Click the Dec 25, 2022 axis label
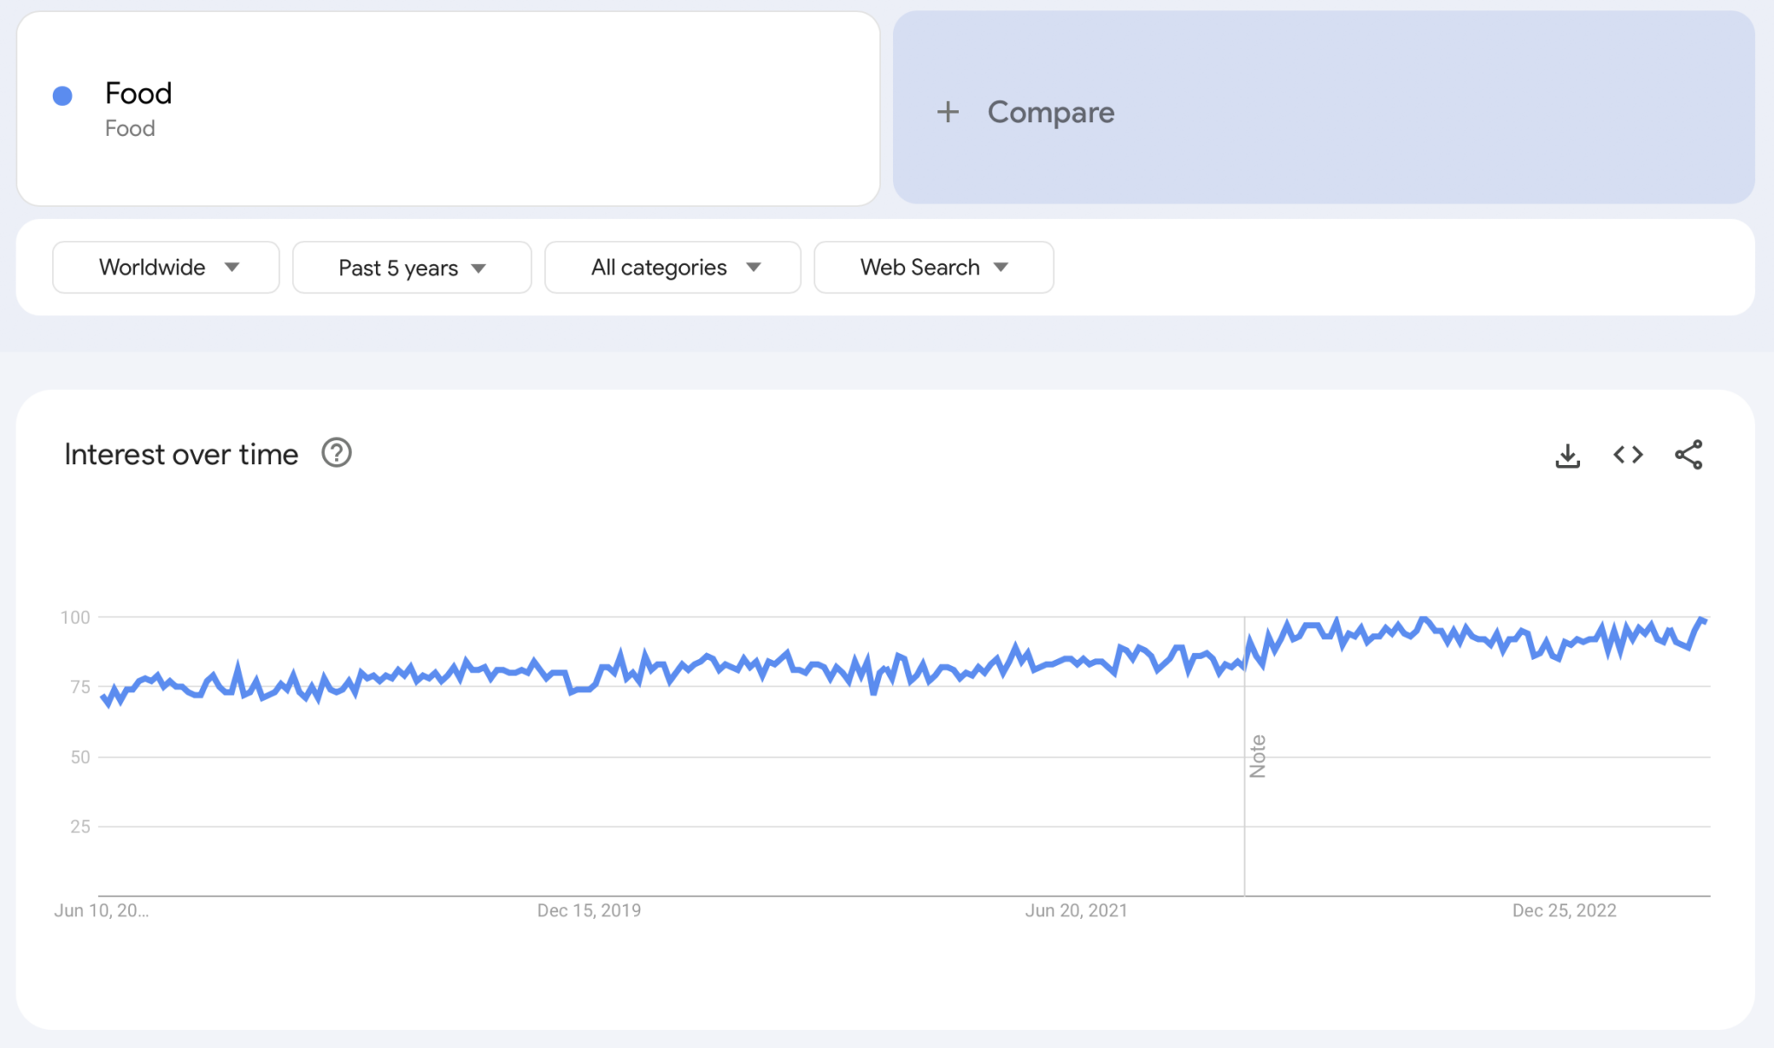This screenshot has width=1774, height=1048. point(1564,910)
